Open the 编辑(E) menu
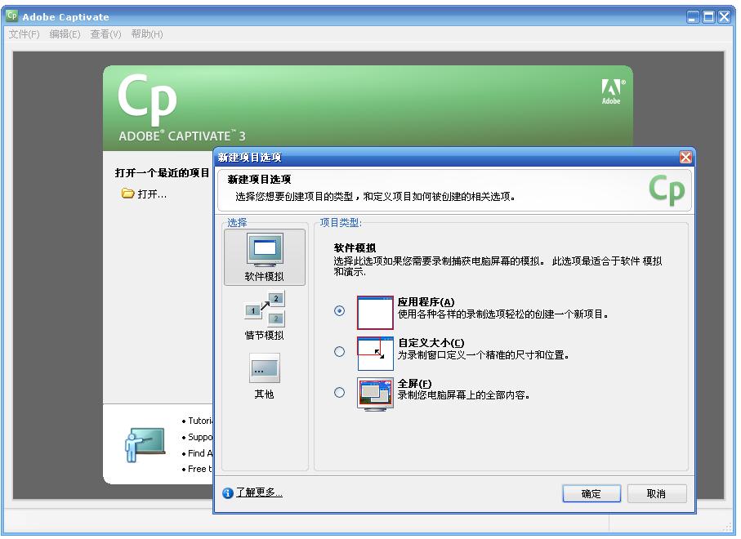 click(x=65, y=34)
